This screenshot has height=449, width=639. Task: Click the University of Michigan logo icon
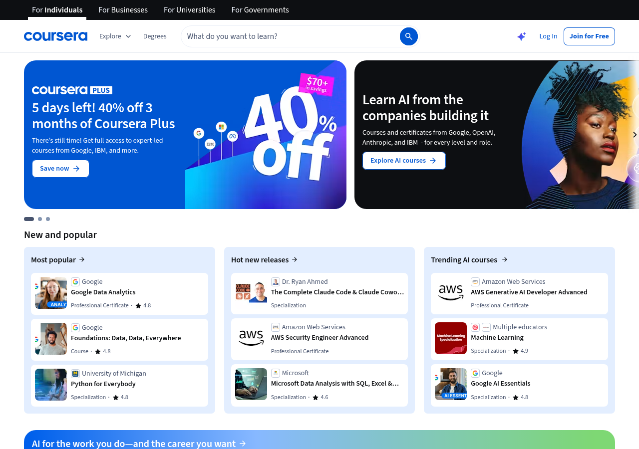pos(75,374)
